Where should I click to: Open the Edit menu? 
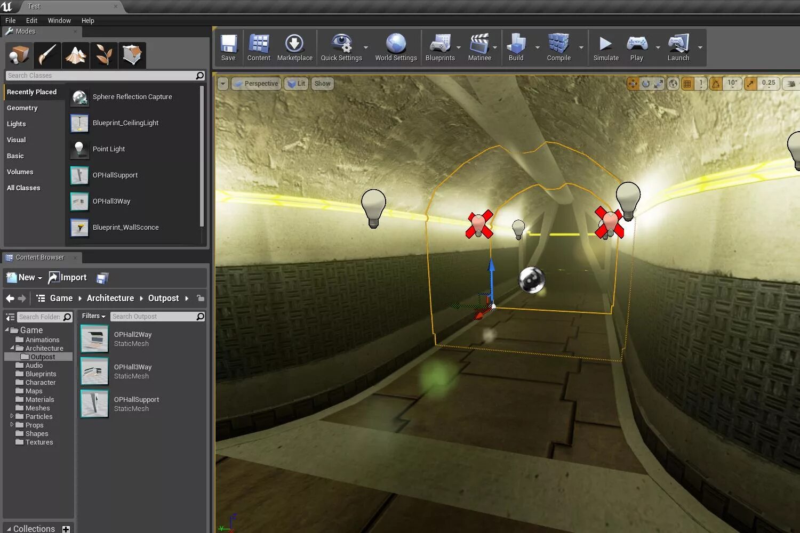click(x=31, y=20)
